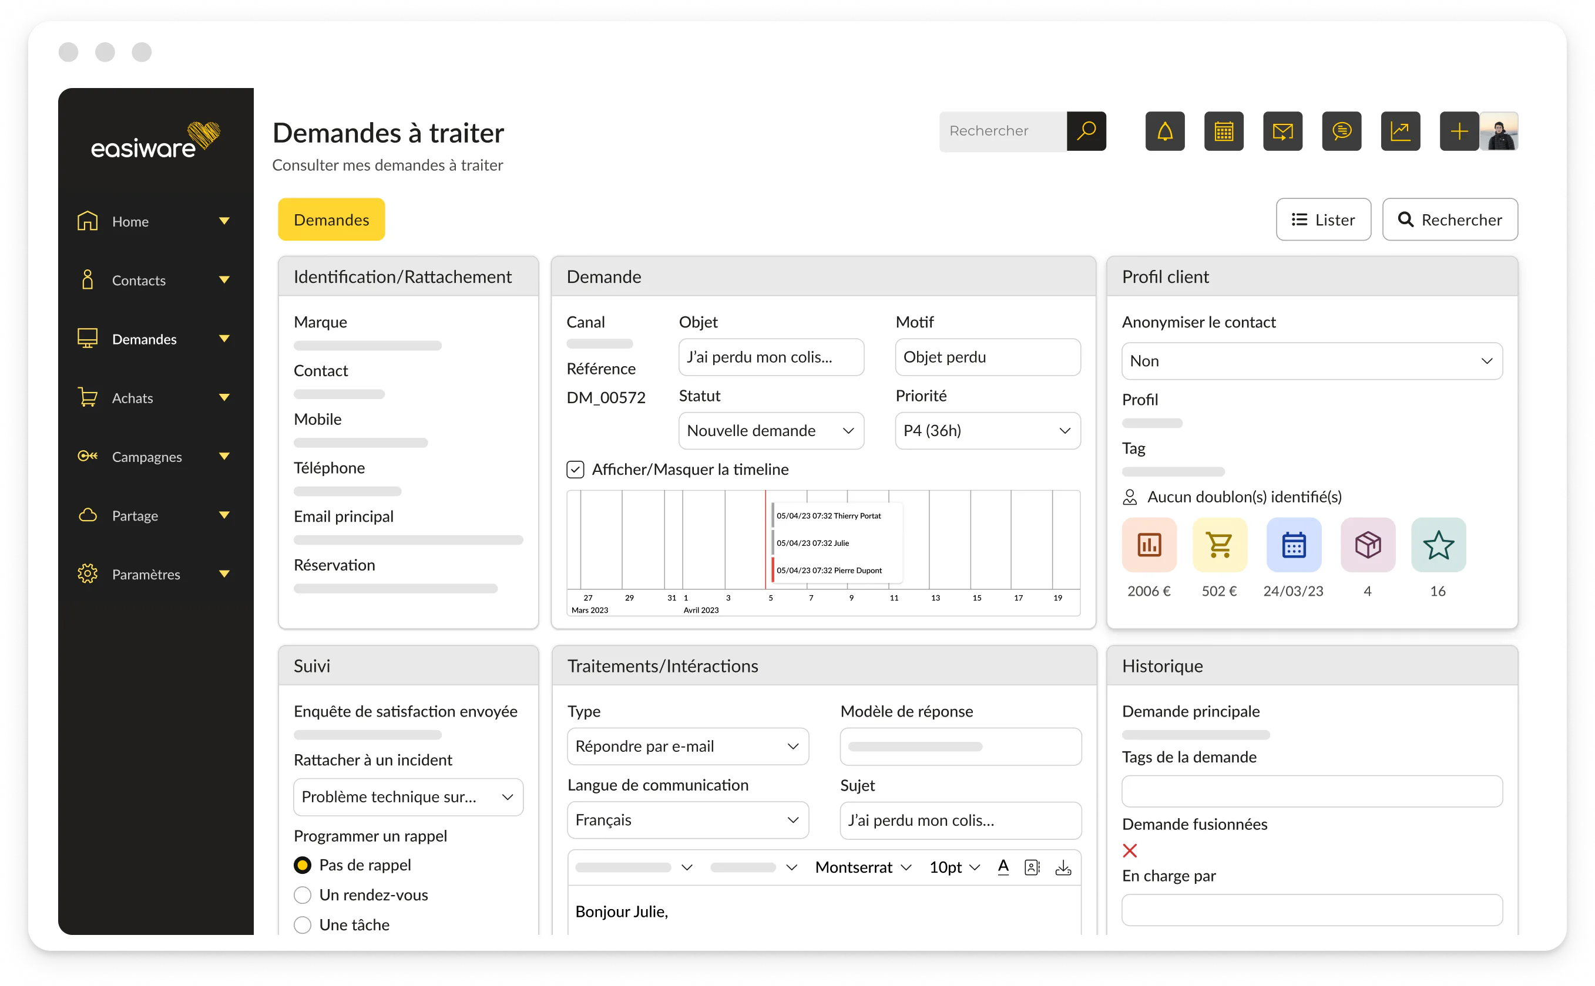This screenshot has height=986, width=1595.
Task: Open the statistics chart icon
Action: 1400,131
